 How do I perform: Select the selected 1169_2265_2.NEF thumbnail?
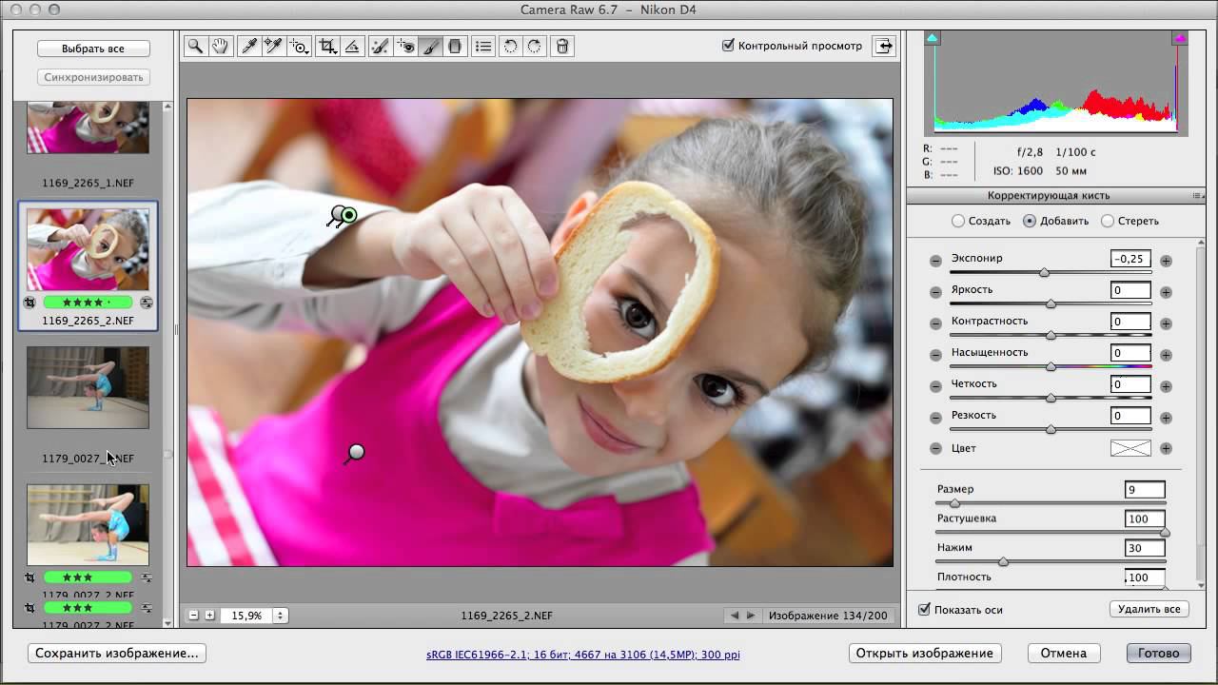click(88, 249)
